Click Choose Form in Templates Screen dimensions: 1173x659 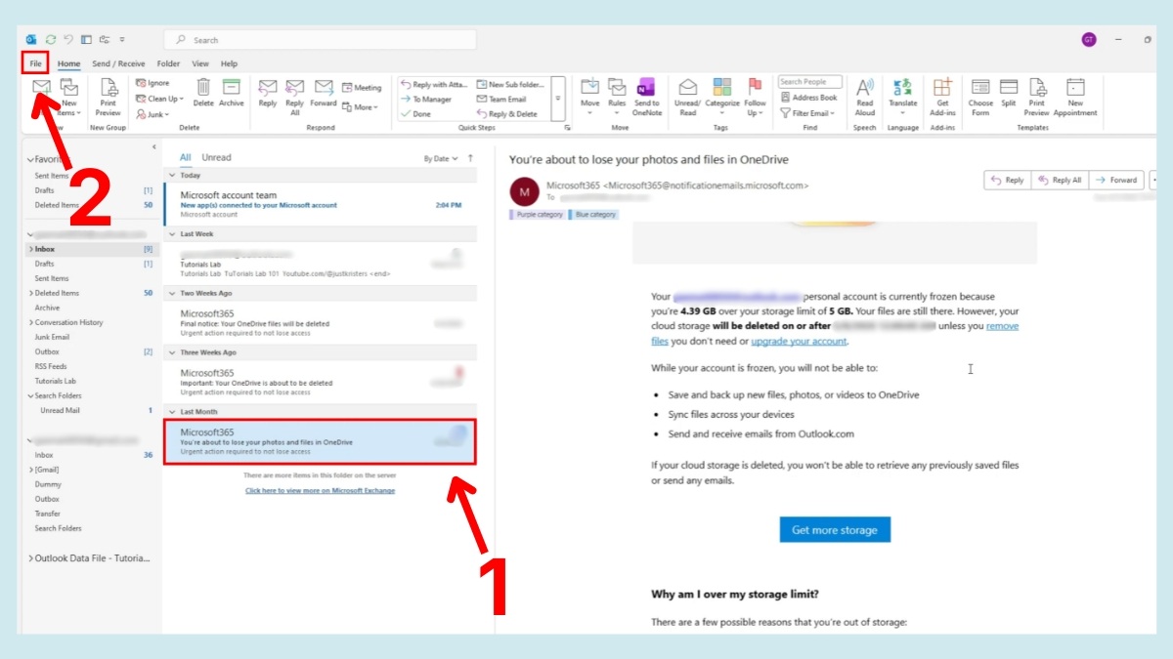point(980,96)
